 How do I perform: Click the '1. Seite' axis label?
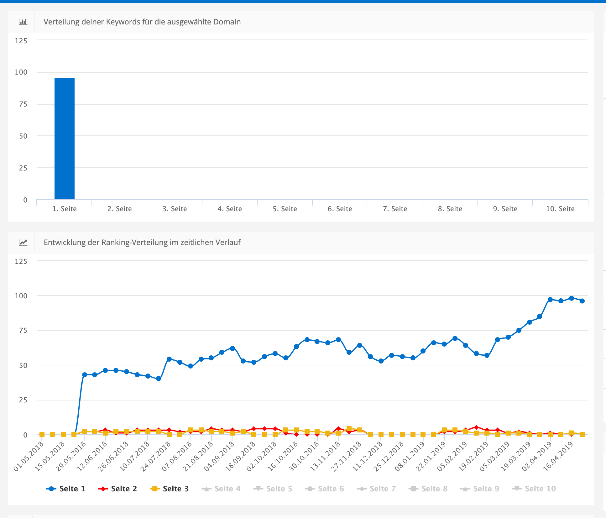point(65,209)
